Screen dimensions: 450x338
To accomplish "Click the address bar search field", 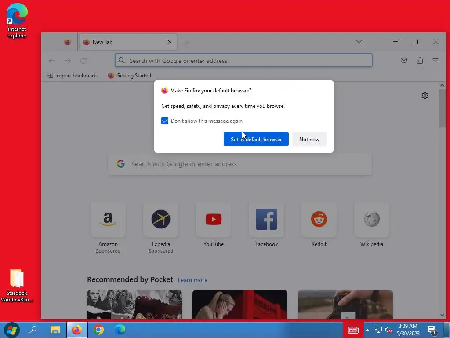I will [x=243, y=61].
